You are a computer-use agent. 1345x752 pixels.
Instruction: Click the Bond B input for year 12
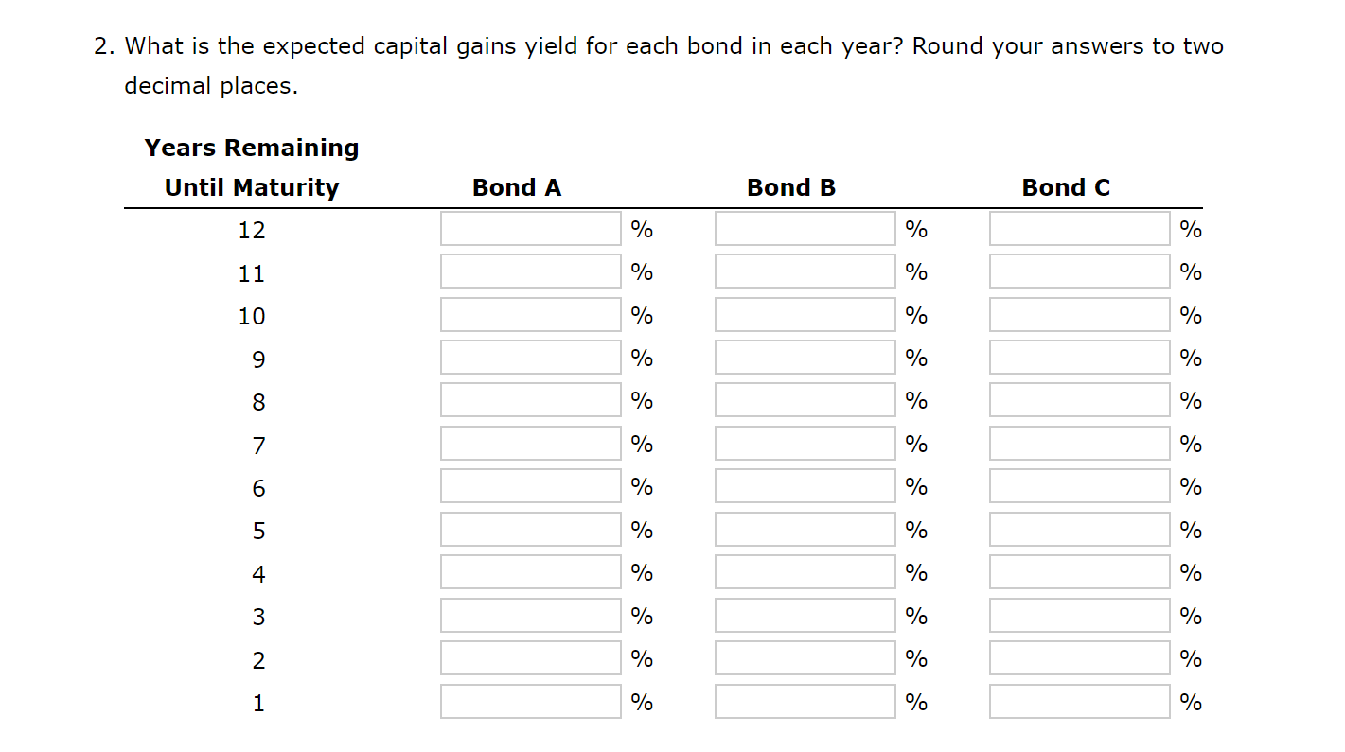point(804,227)
